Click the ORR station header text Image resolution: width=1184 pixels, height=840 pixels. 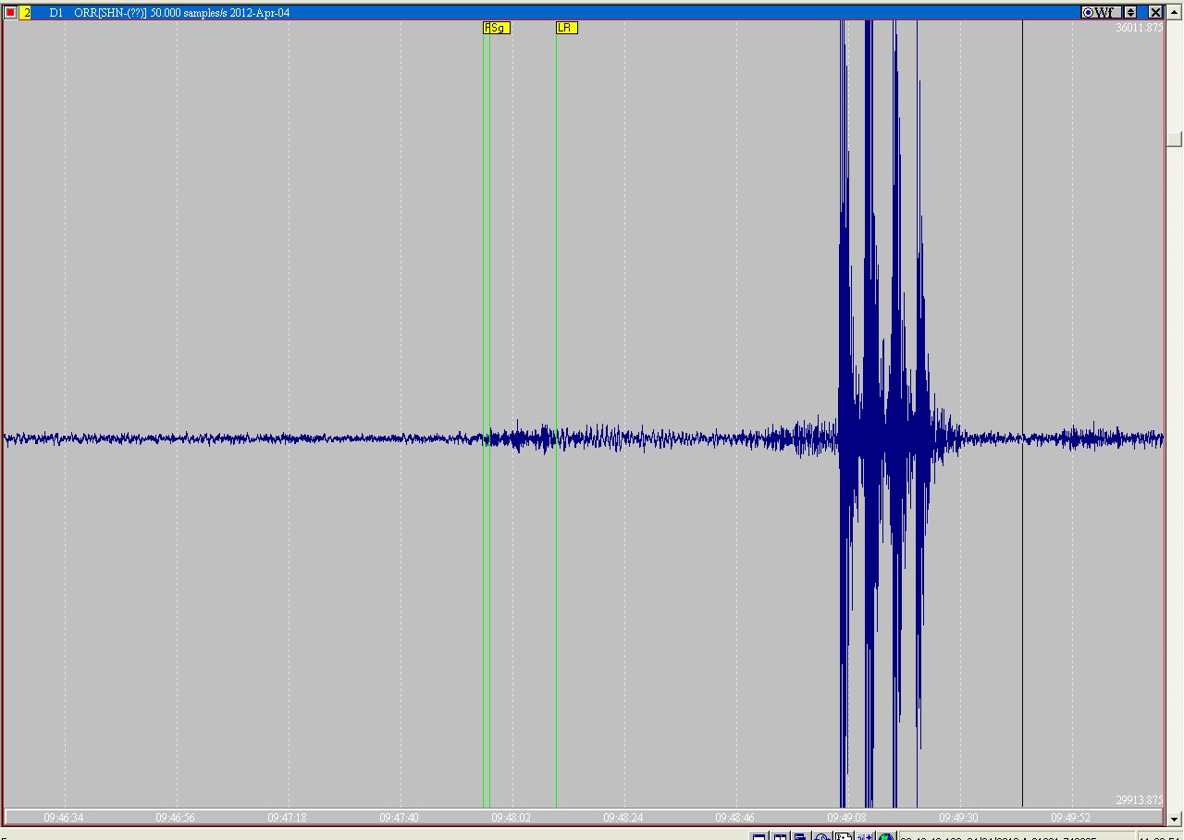pos(181,13)
